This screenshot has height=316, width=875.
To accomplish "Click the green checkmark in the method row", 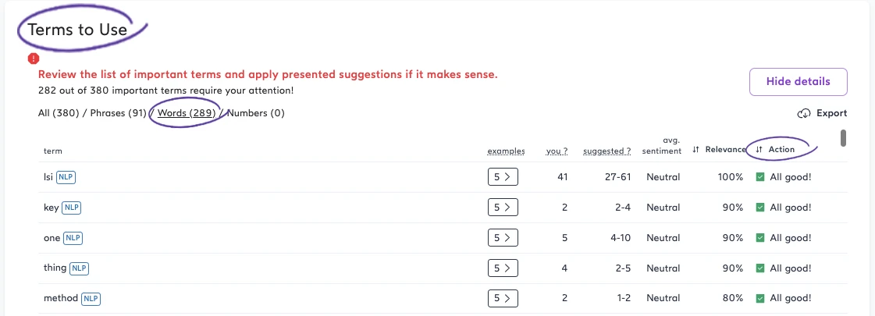I will point(760,298).
